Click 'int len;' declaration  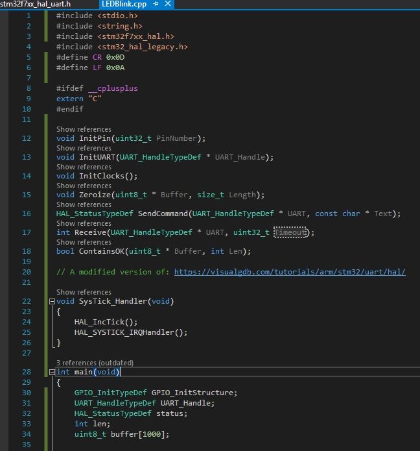[x=92, y=424]
